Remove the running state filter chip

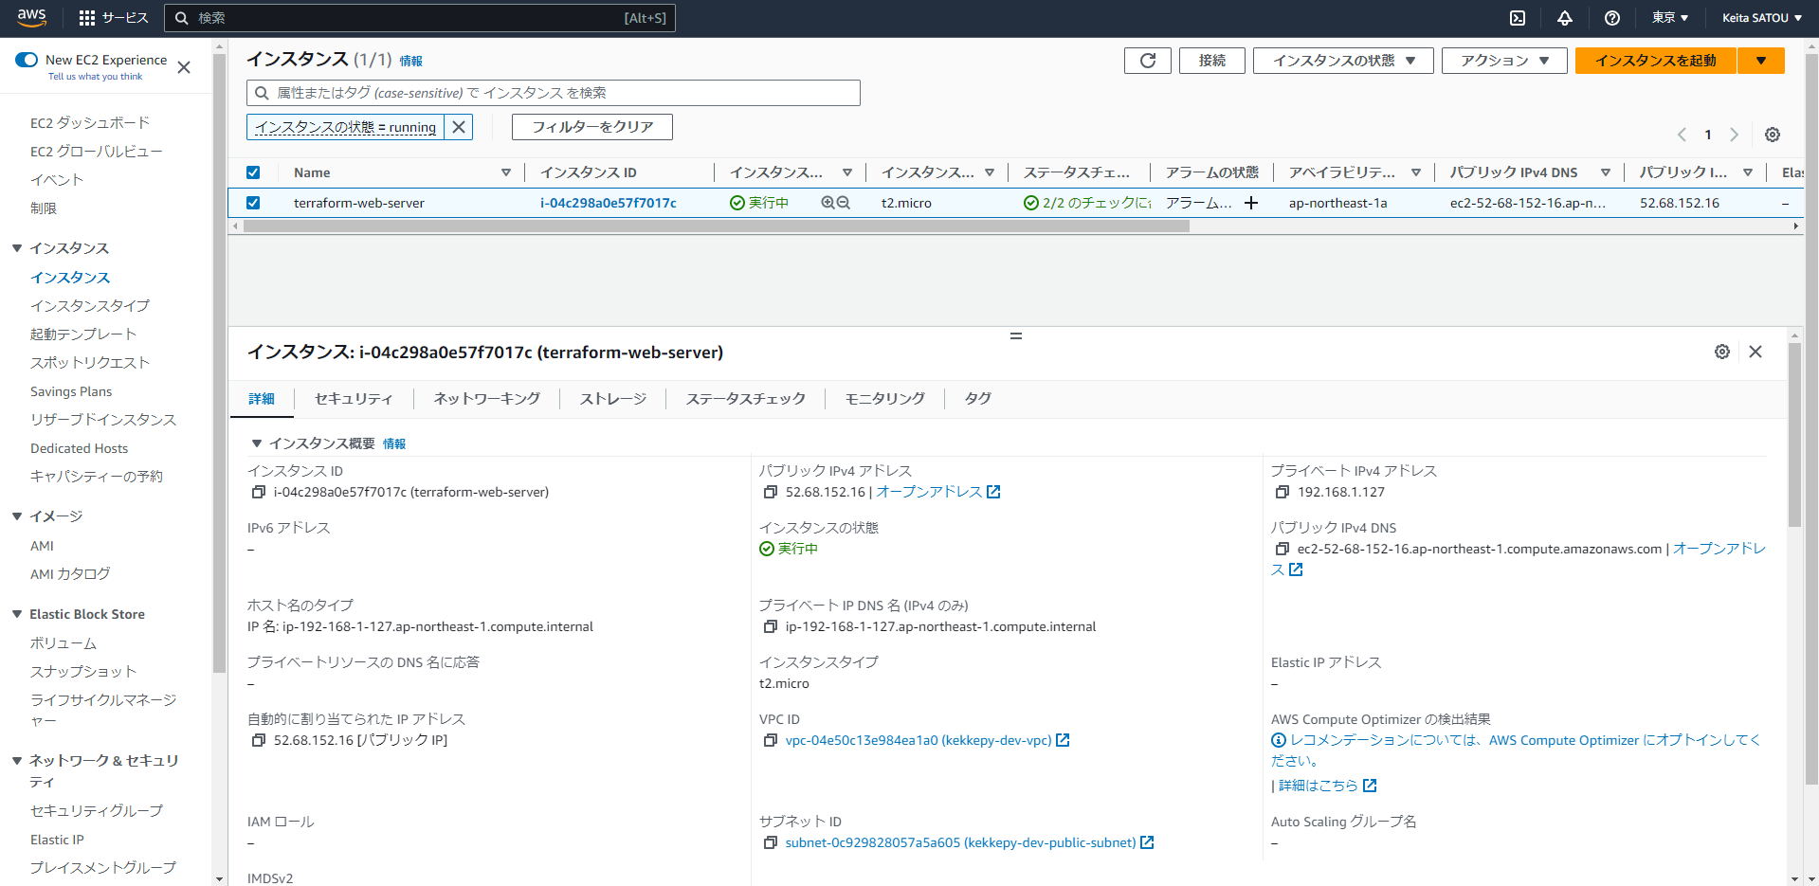coord(459,127)
